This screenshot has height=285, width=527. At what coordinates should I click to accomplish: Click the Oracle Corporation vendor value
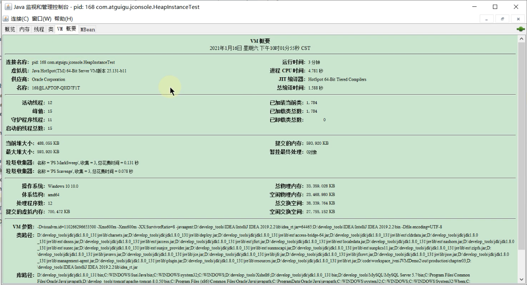coord(49,79)
